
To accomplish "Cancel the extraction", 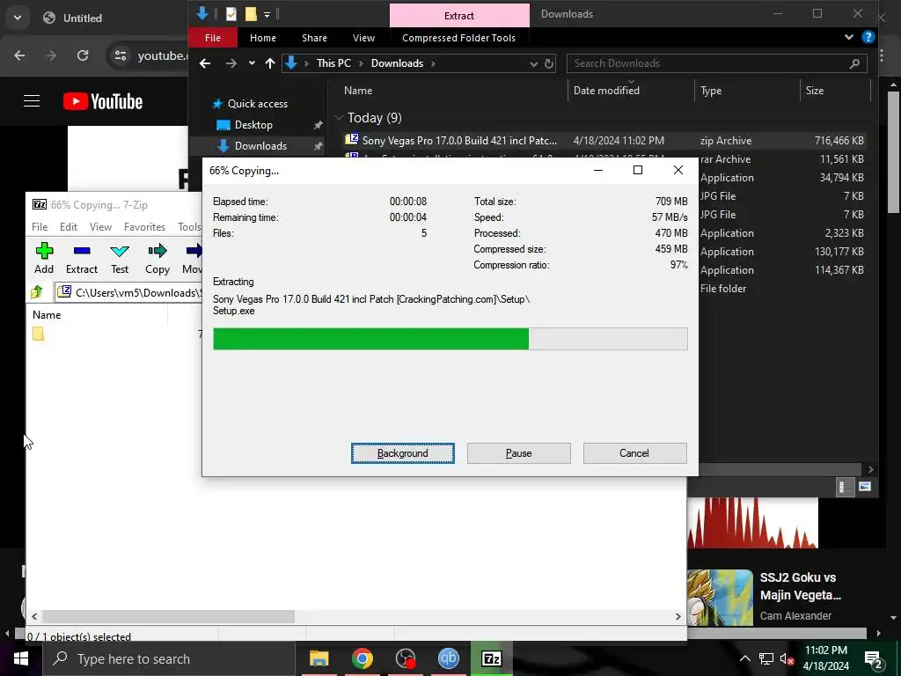I will coord(634,453).
